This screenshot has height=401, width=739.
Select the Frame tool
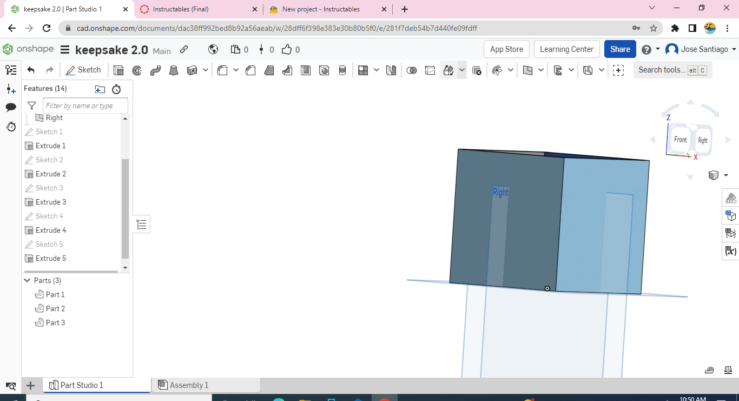pos(558,70)
